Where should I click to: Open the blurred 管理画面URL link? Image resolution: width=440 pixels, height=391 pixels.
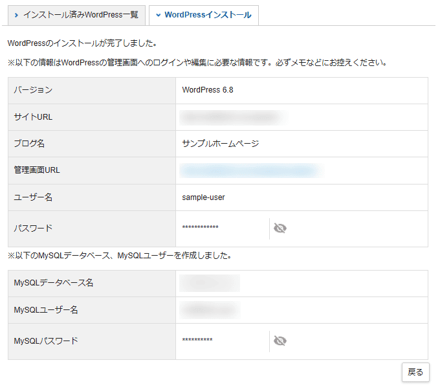pyautogui.click(x=252, y=171)
